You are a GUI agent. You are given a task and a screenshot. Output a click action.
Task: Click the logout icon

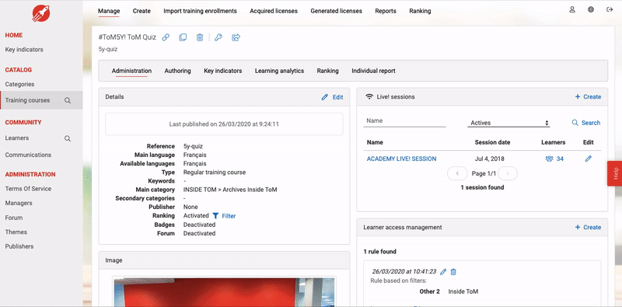coord(610,10)
